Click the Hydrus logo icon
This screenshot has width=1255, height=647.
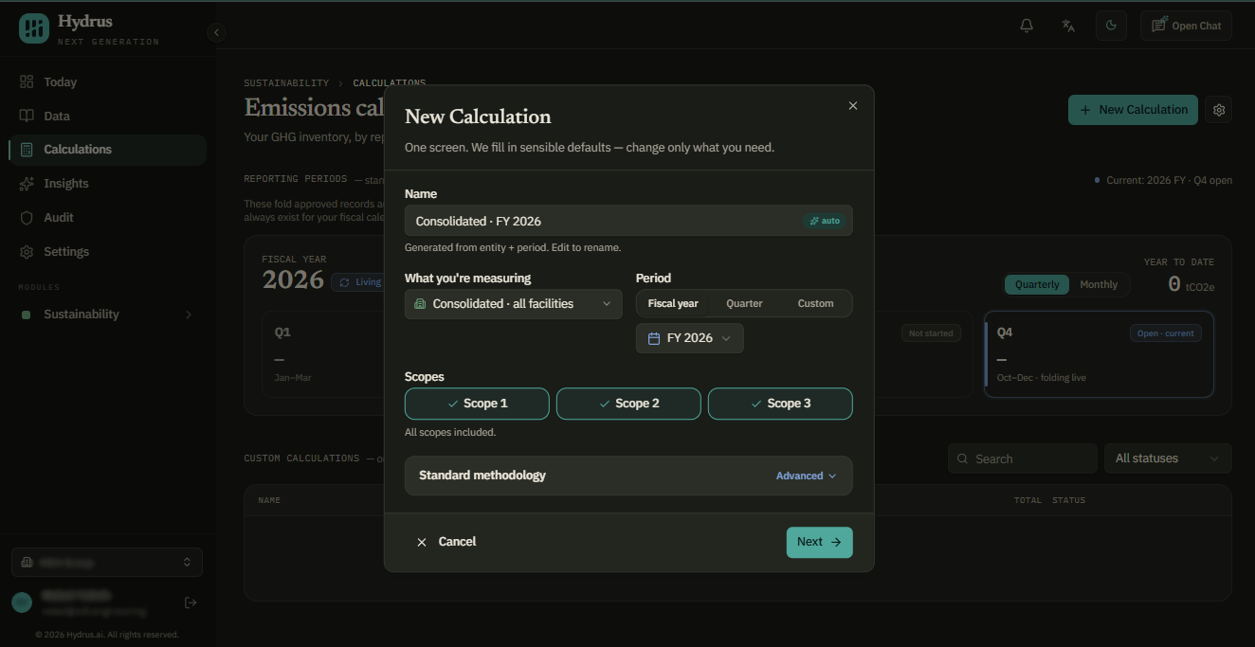[34, 28]
